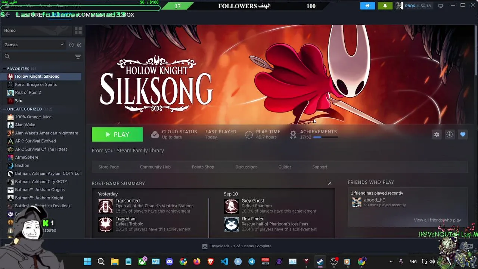
Task: Click the Transported achievement icon
Action: point(105,206)
